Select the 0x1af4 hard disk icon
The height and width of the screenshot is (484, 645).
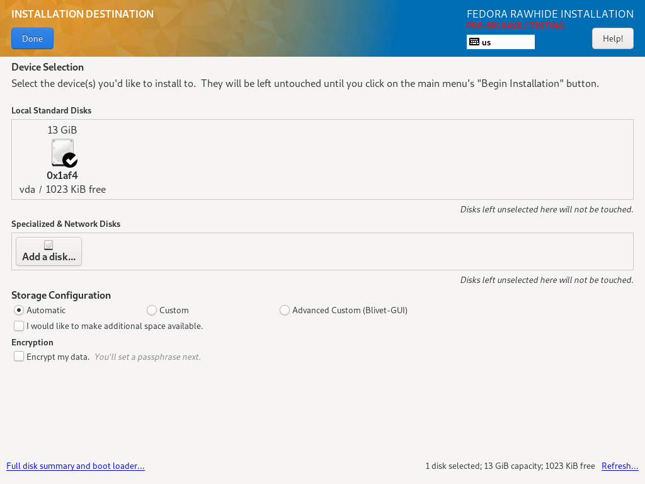(62, 153)
